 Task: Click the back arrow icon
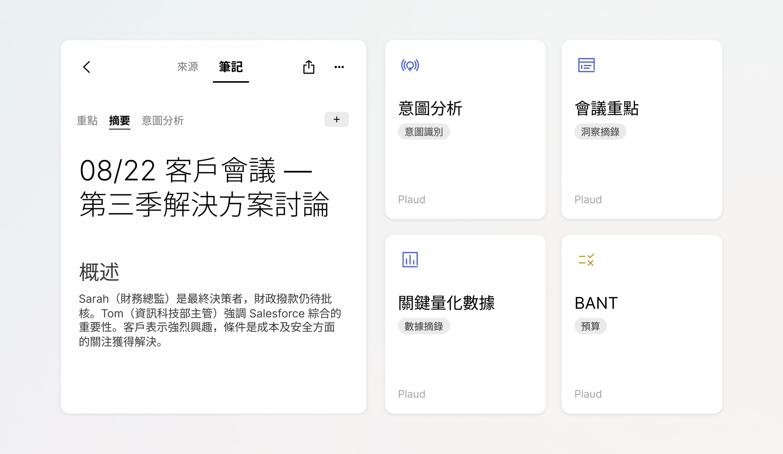pos(86,67)
